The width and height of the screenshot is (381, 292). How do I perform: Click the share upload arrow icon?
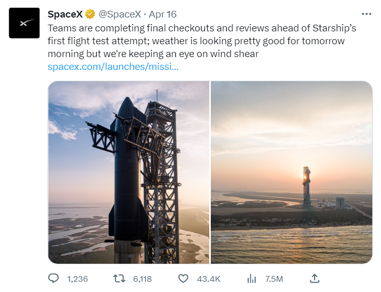315,278
